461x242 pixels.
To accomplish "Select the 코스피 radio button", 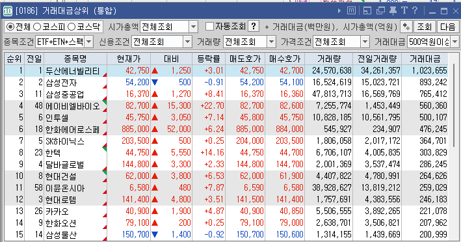I will pos(37,27).
